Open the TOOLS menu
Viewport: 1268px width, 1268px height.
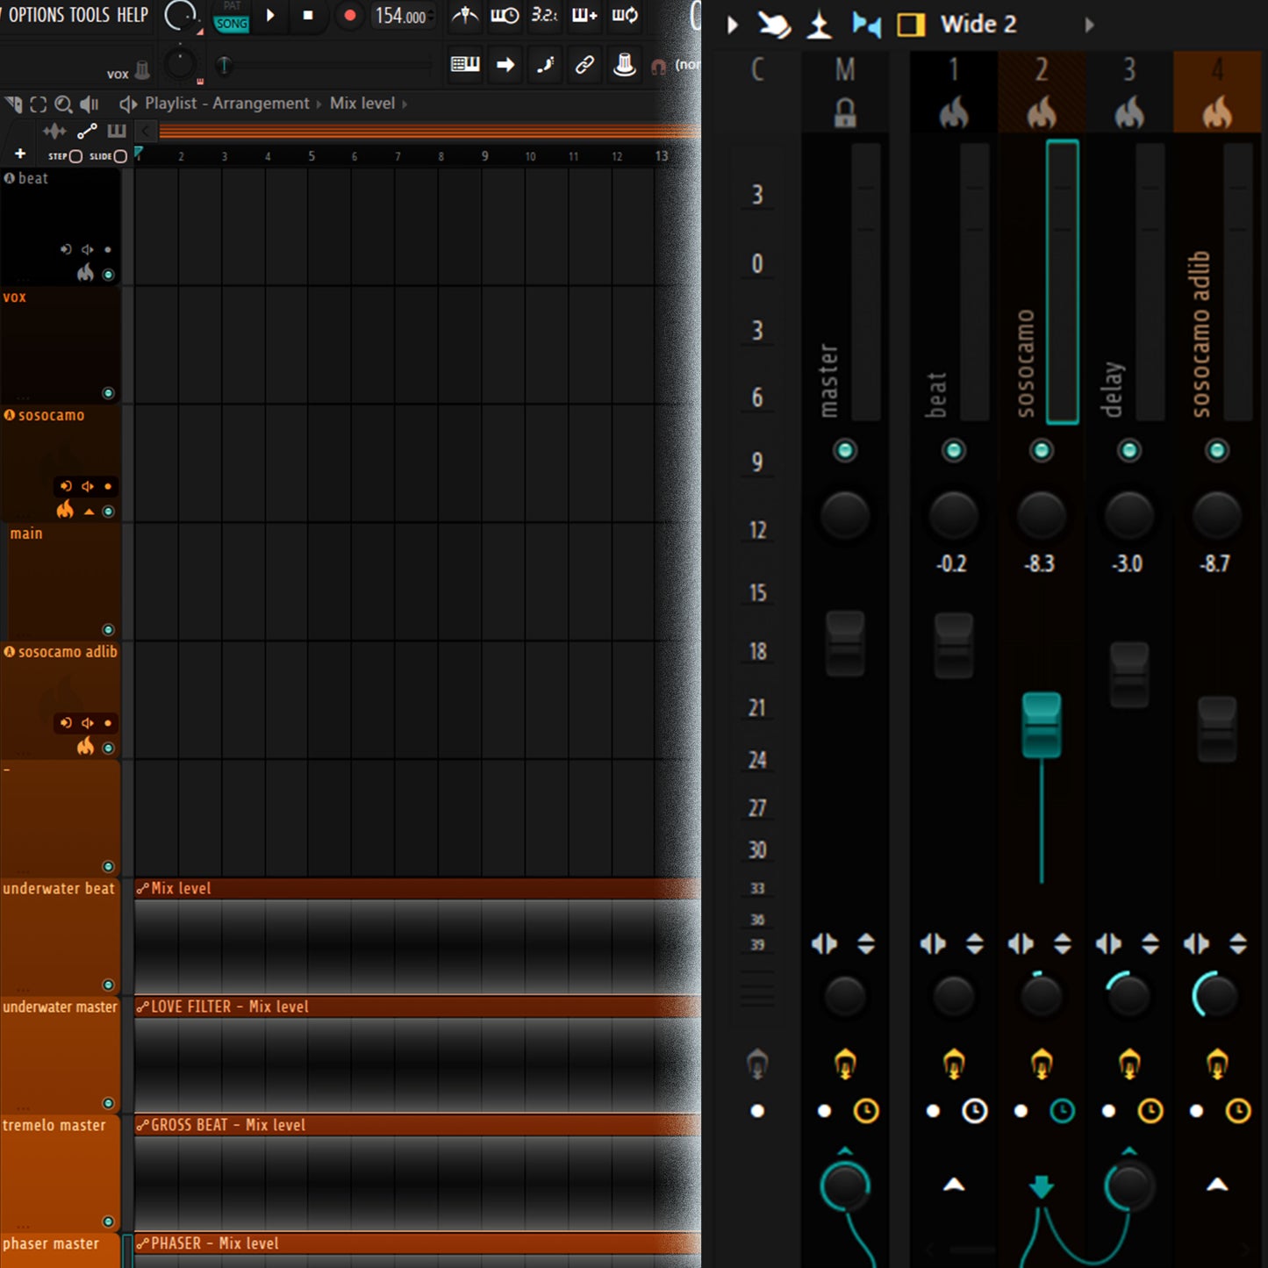(x=90, y=15)
